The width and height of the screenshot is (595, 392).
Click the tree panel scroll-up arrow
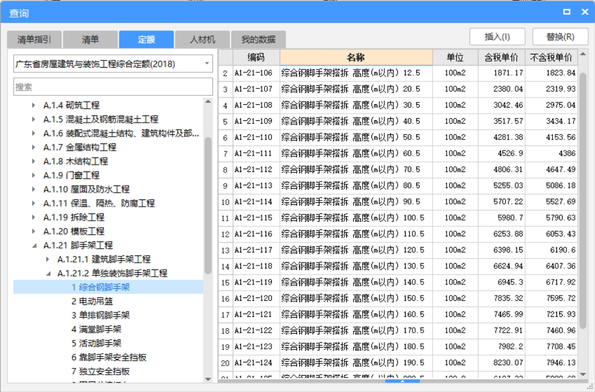coord(208,101)
